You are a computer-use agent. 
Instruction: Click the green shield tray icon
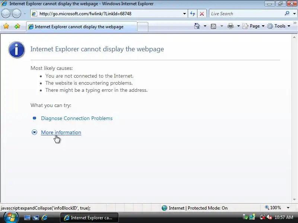point(245,217)
